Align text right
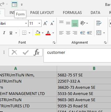The image size is (111, 112). [x=75, y=33]
